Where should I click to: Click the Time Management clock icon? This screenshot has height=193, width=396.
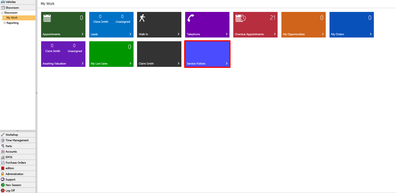pos(3,140)
